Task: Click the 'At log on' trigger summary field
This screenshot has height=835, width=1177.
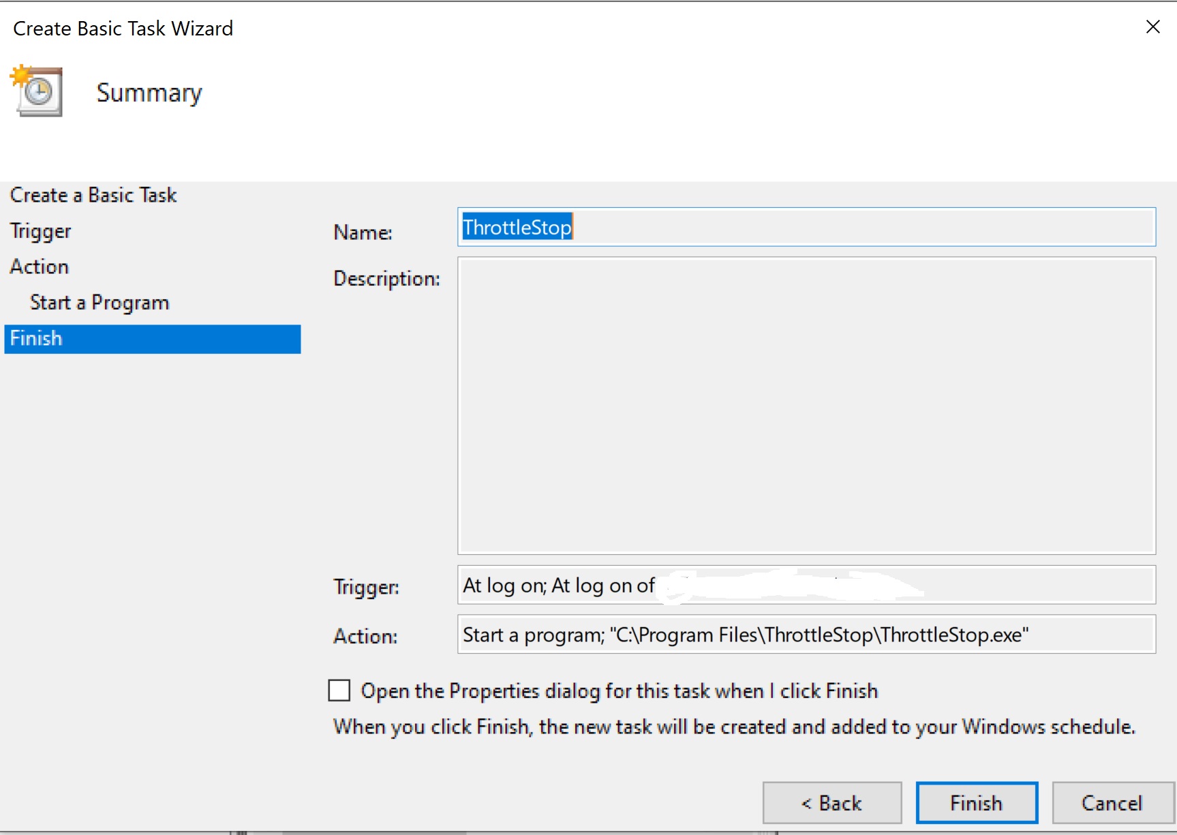Action: pos(806,586)
